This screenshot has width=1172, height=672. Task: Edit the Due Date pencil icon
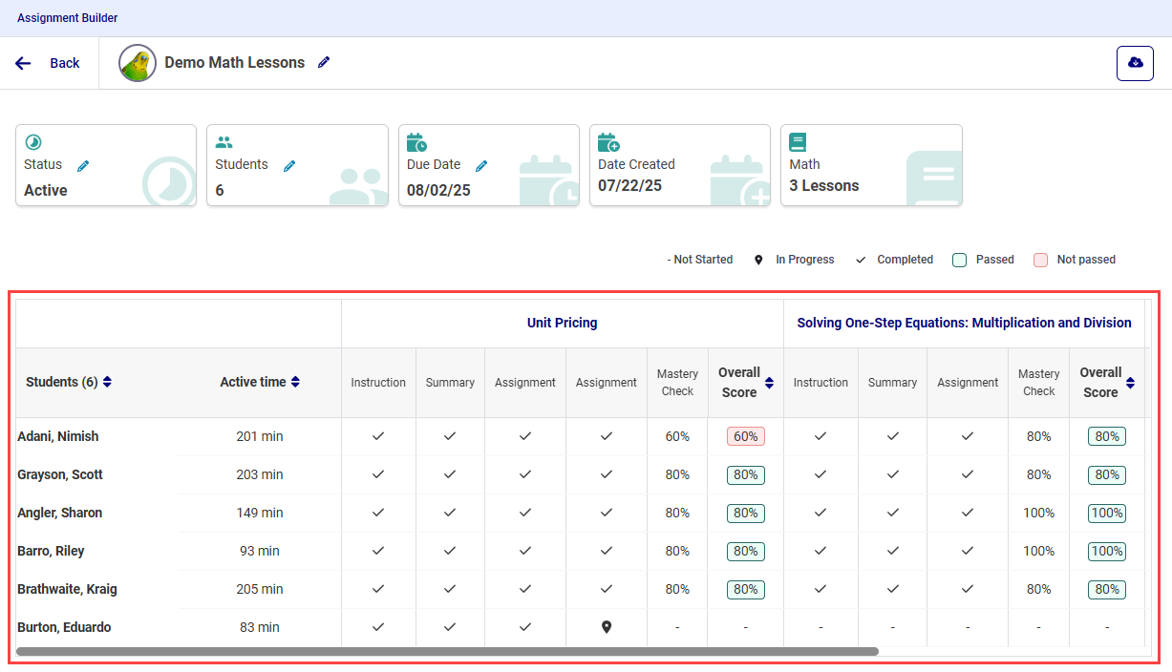coord(481,166)
